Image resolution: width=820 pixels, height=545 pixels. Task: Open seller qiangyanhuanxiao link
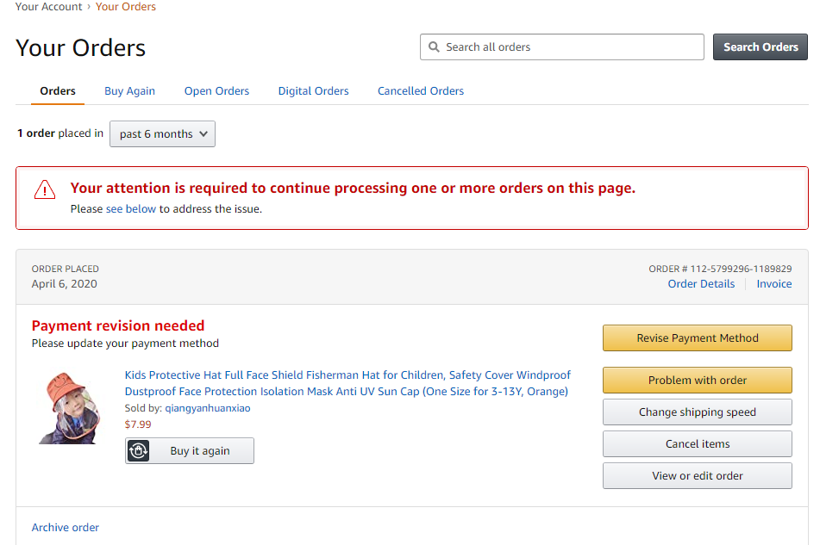(x=207, y=408)
